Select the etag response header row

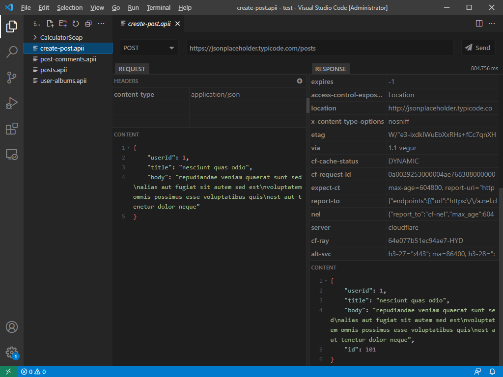click(x=405, y=135)
